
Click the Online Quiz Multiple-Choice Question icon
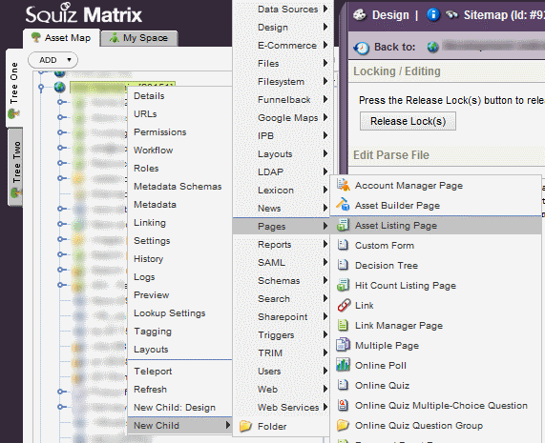click(343, 405)
